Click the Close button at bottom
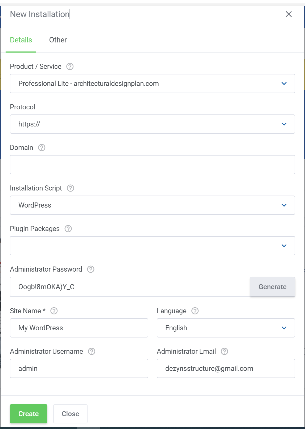The height and width of the screenshot is (429, 305). [x=70, y=414]
